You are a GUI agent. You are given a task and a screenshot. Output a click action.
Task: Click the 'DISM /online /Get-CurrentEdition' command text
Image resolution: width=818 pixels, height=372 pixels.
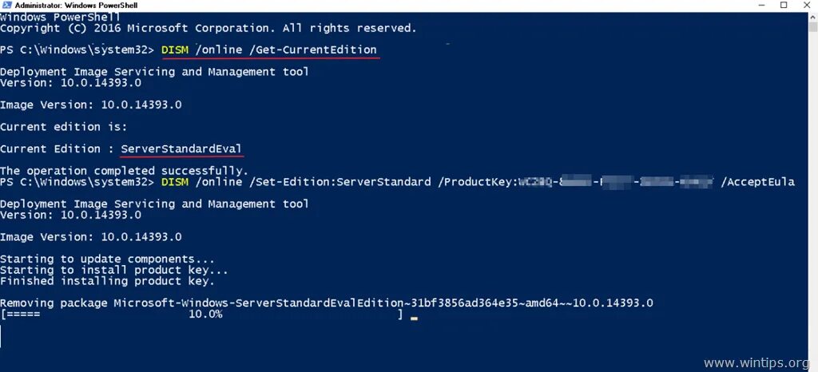coord(269,50)
